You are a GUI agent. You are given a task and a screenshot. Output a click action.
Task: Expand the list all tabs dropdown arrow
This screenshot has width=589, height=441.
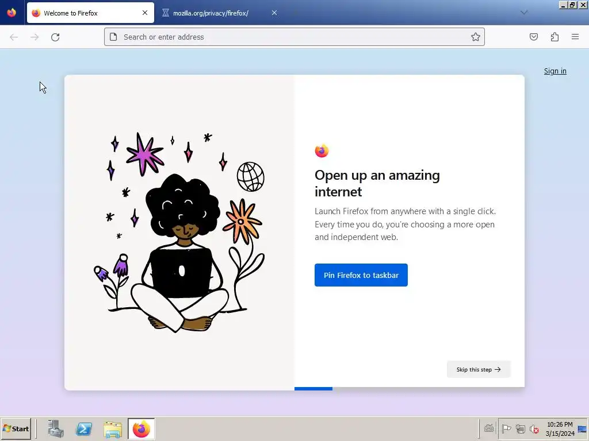click(524, 13)
